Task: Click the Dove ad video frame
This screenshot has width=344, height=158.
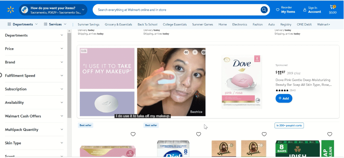Action: tap(171, 82)
